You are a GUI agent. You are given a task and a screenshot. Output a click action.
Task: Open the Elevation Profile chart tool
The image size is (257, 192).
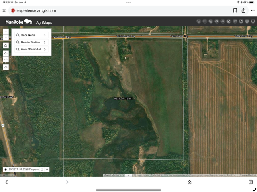[x=228, y=21]
